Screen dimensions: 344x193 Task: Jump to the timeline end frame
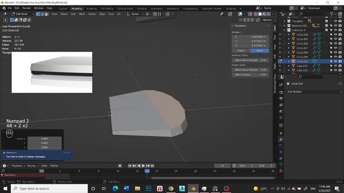point(153,166)
